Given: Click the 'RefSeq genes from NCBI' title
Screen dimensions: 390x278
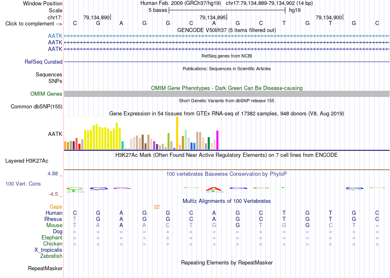Looking at the screenshot, I should (227, 56).
